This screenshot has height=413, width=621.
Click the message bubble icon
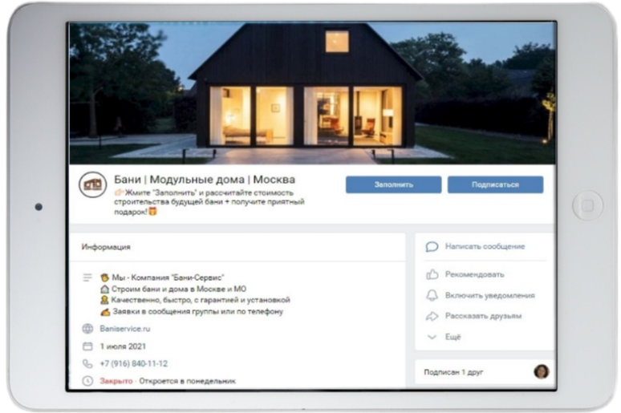[432, 247]
